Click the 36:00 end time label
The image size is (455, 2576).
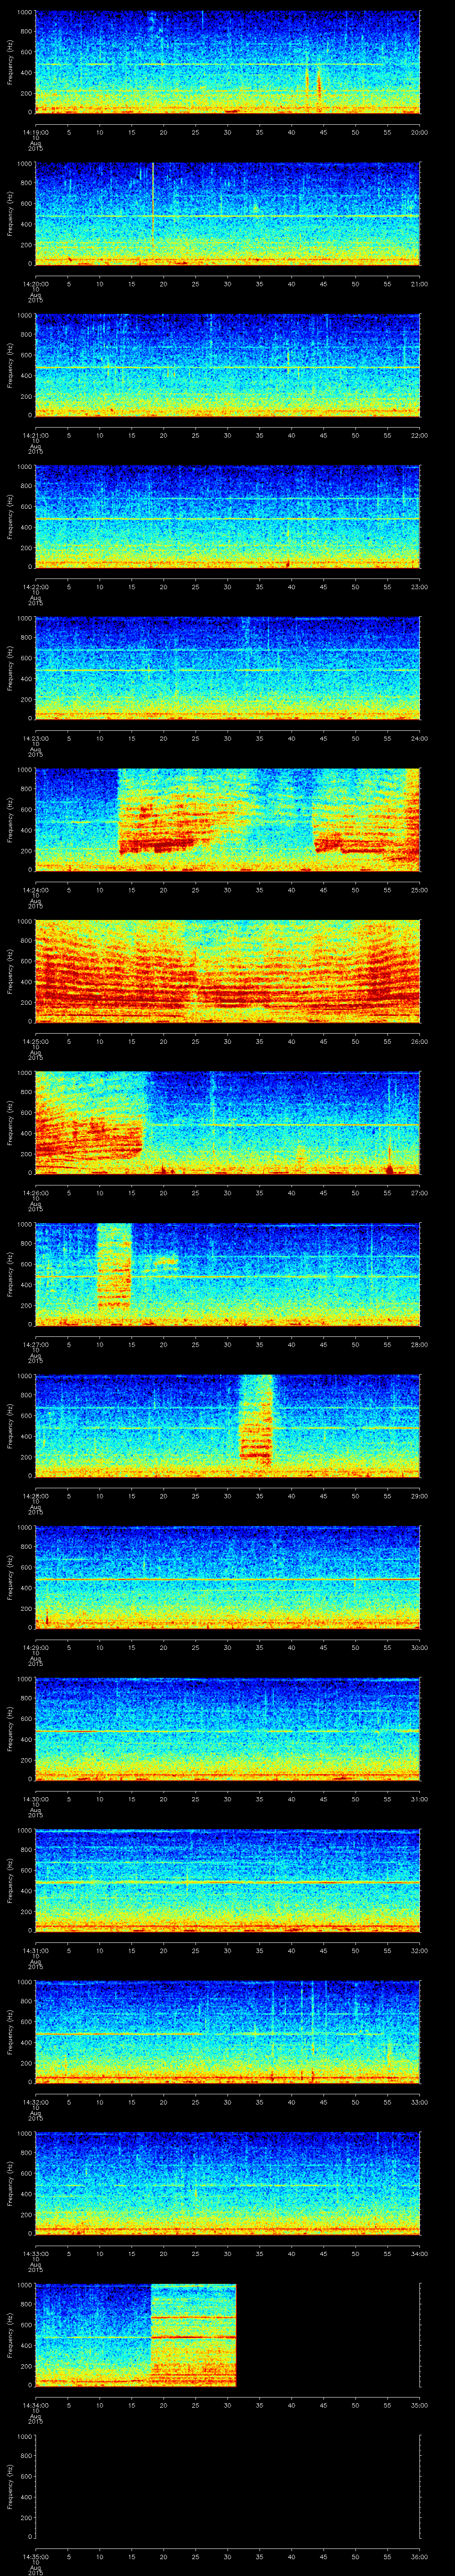point(420,2556)
